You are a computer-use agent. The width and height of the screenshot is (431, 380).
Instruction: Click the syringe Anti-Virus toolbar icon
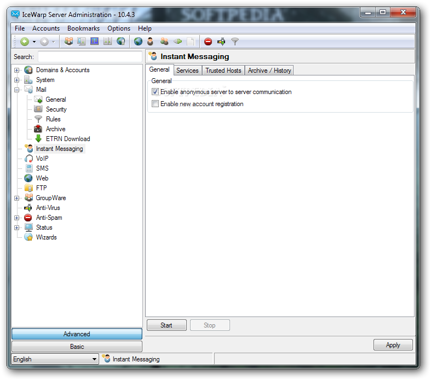pos(221,42)
